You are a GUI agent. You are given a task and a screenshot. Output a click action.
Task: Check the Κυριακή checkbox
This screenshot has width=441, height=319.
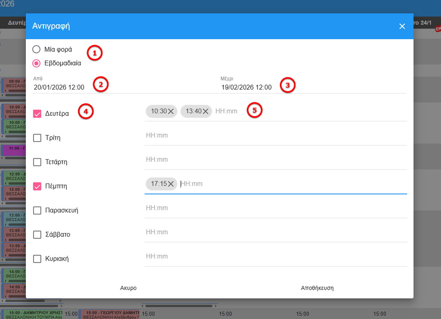click(37, 259)
